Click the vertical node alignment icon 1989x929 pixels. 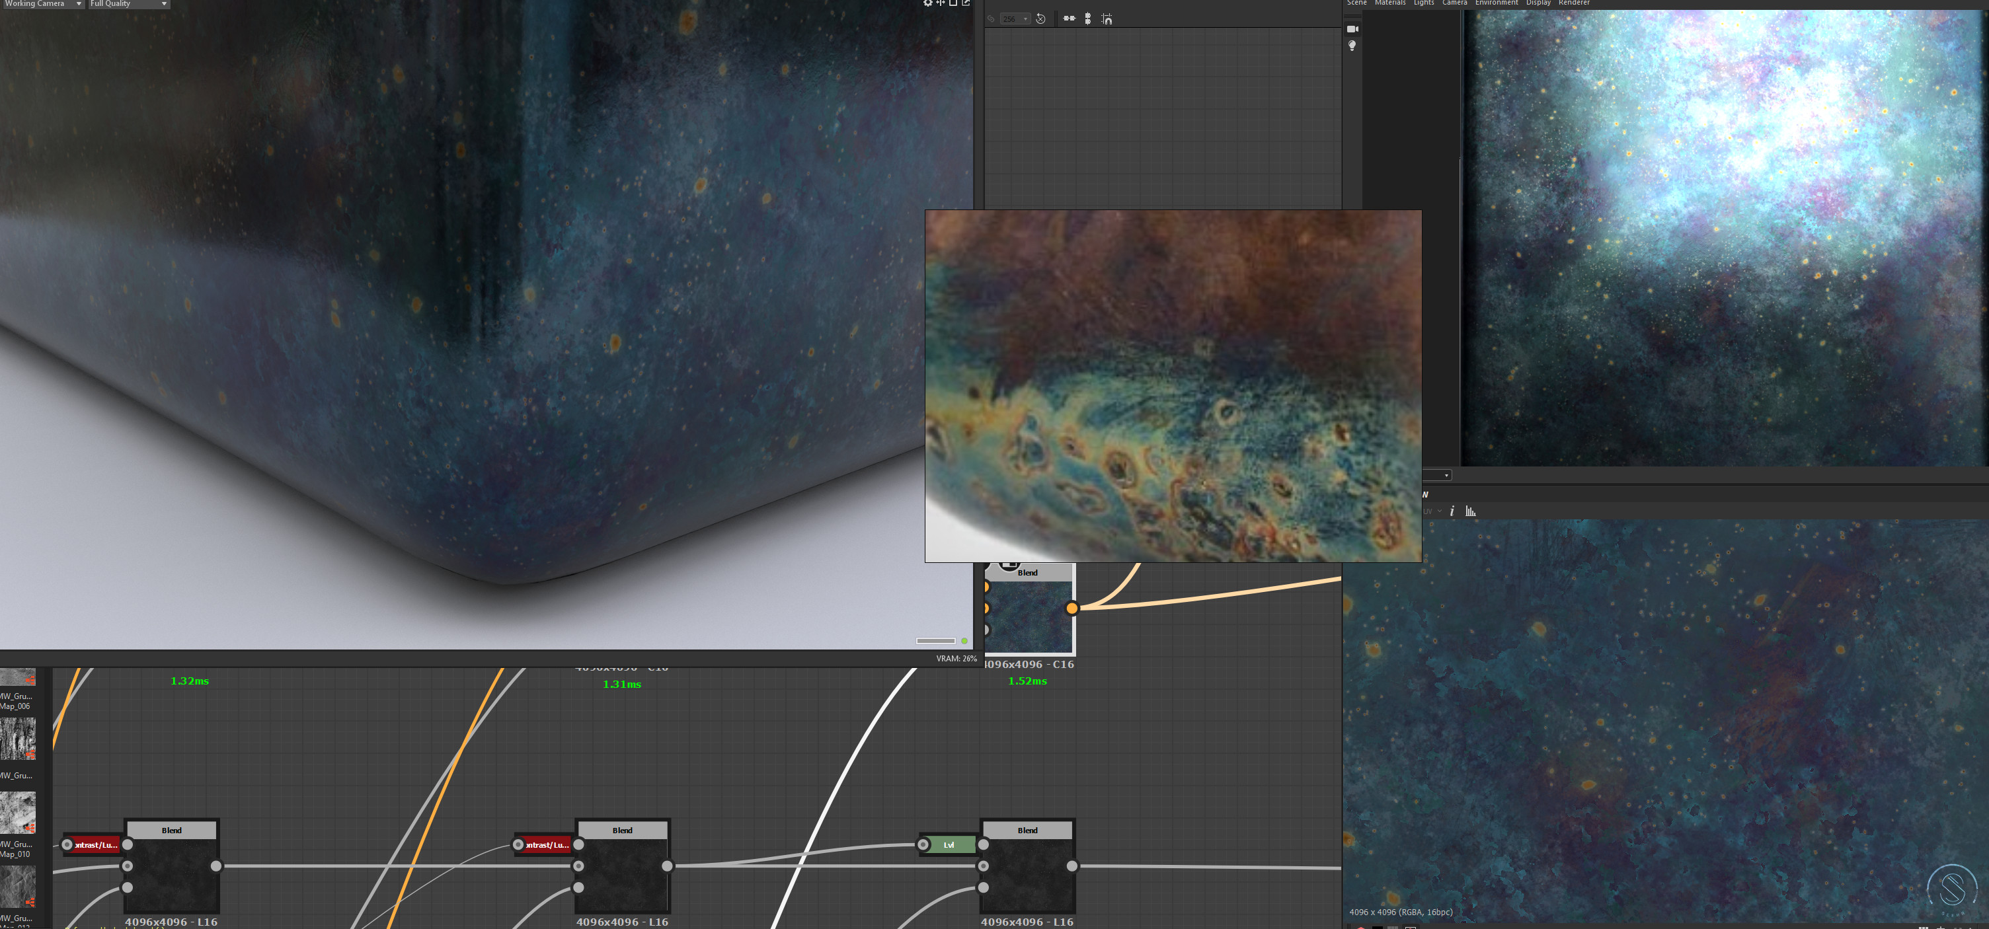pyautogui.click(x=1088, y=19)
